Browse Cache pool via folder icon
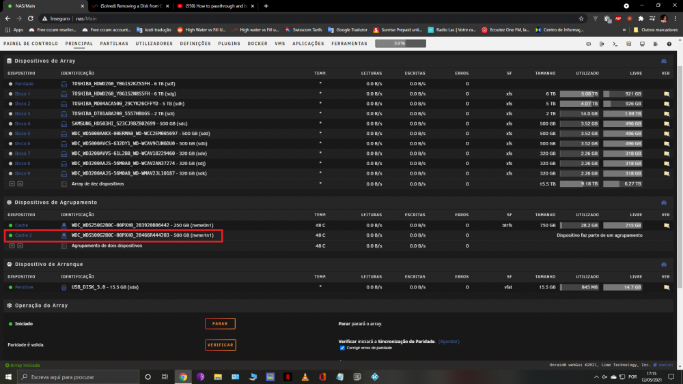683x384 pixels. coord(667,226)
